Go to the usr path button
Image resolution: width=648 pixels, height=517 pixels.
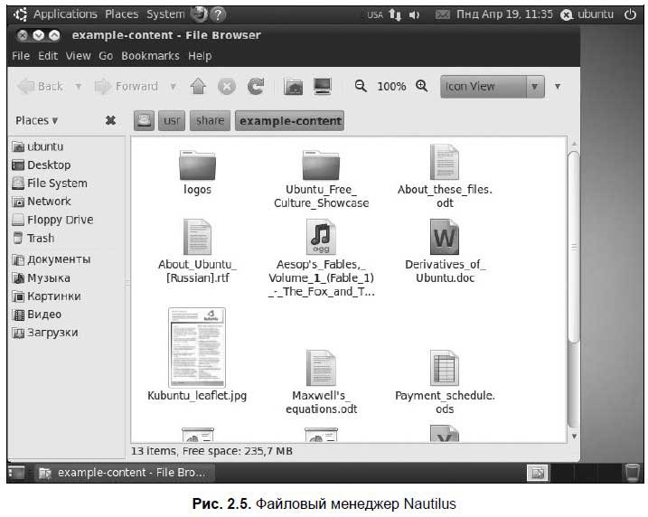172,121
